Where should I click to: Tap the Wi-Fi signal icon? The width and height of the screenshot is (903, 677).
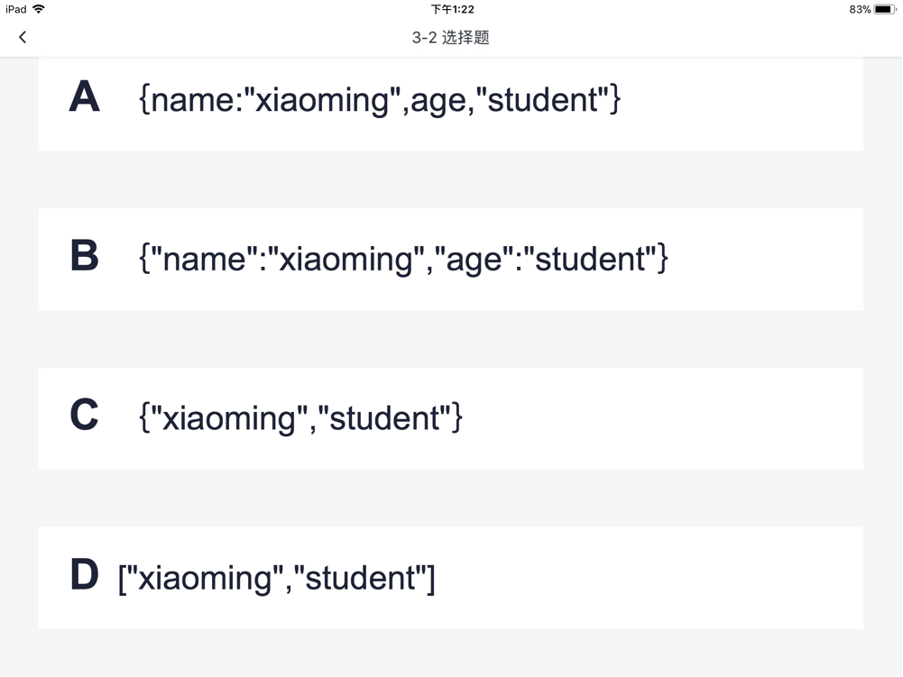(39, 9)
